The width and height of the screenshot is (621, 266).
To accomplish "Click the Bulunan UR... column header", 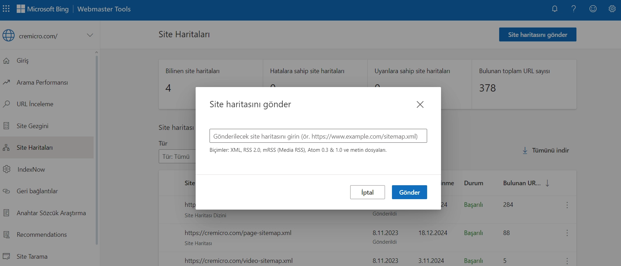I will [x=522, y=183].
